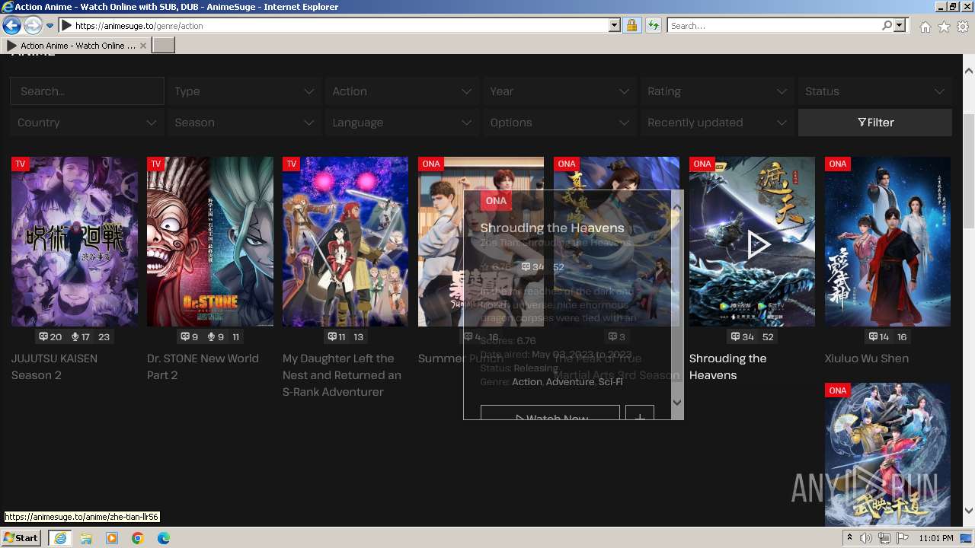Open JUJUTSU KAISEN Season 2 poster
Image resolution: width=975 pixels, height=548 pixels.
click(x=75, y=241)
